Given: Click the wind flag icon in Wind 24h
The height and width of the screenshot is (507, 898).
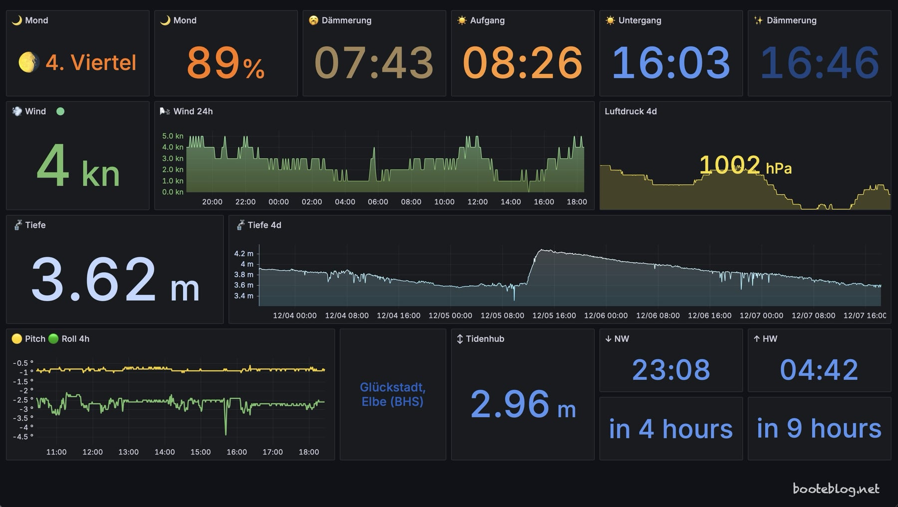Looking at the screenshot, I should pos(165,111).
